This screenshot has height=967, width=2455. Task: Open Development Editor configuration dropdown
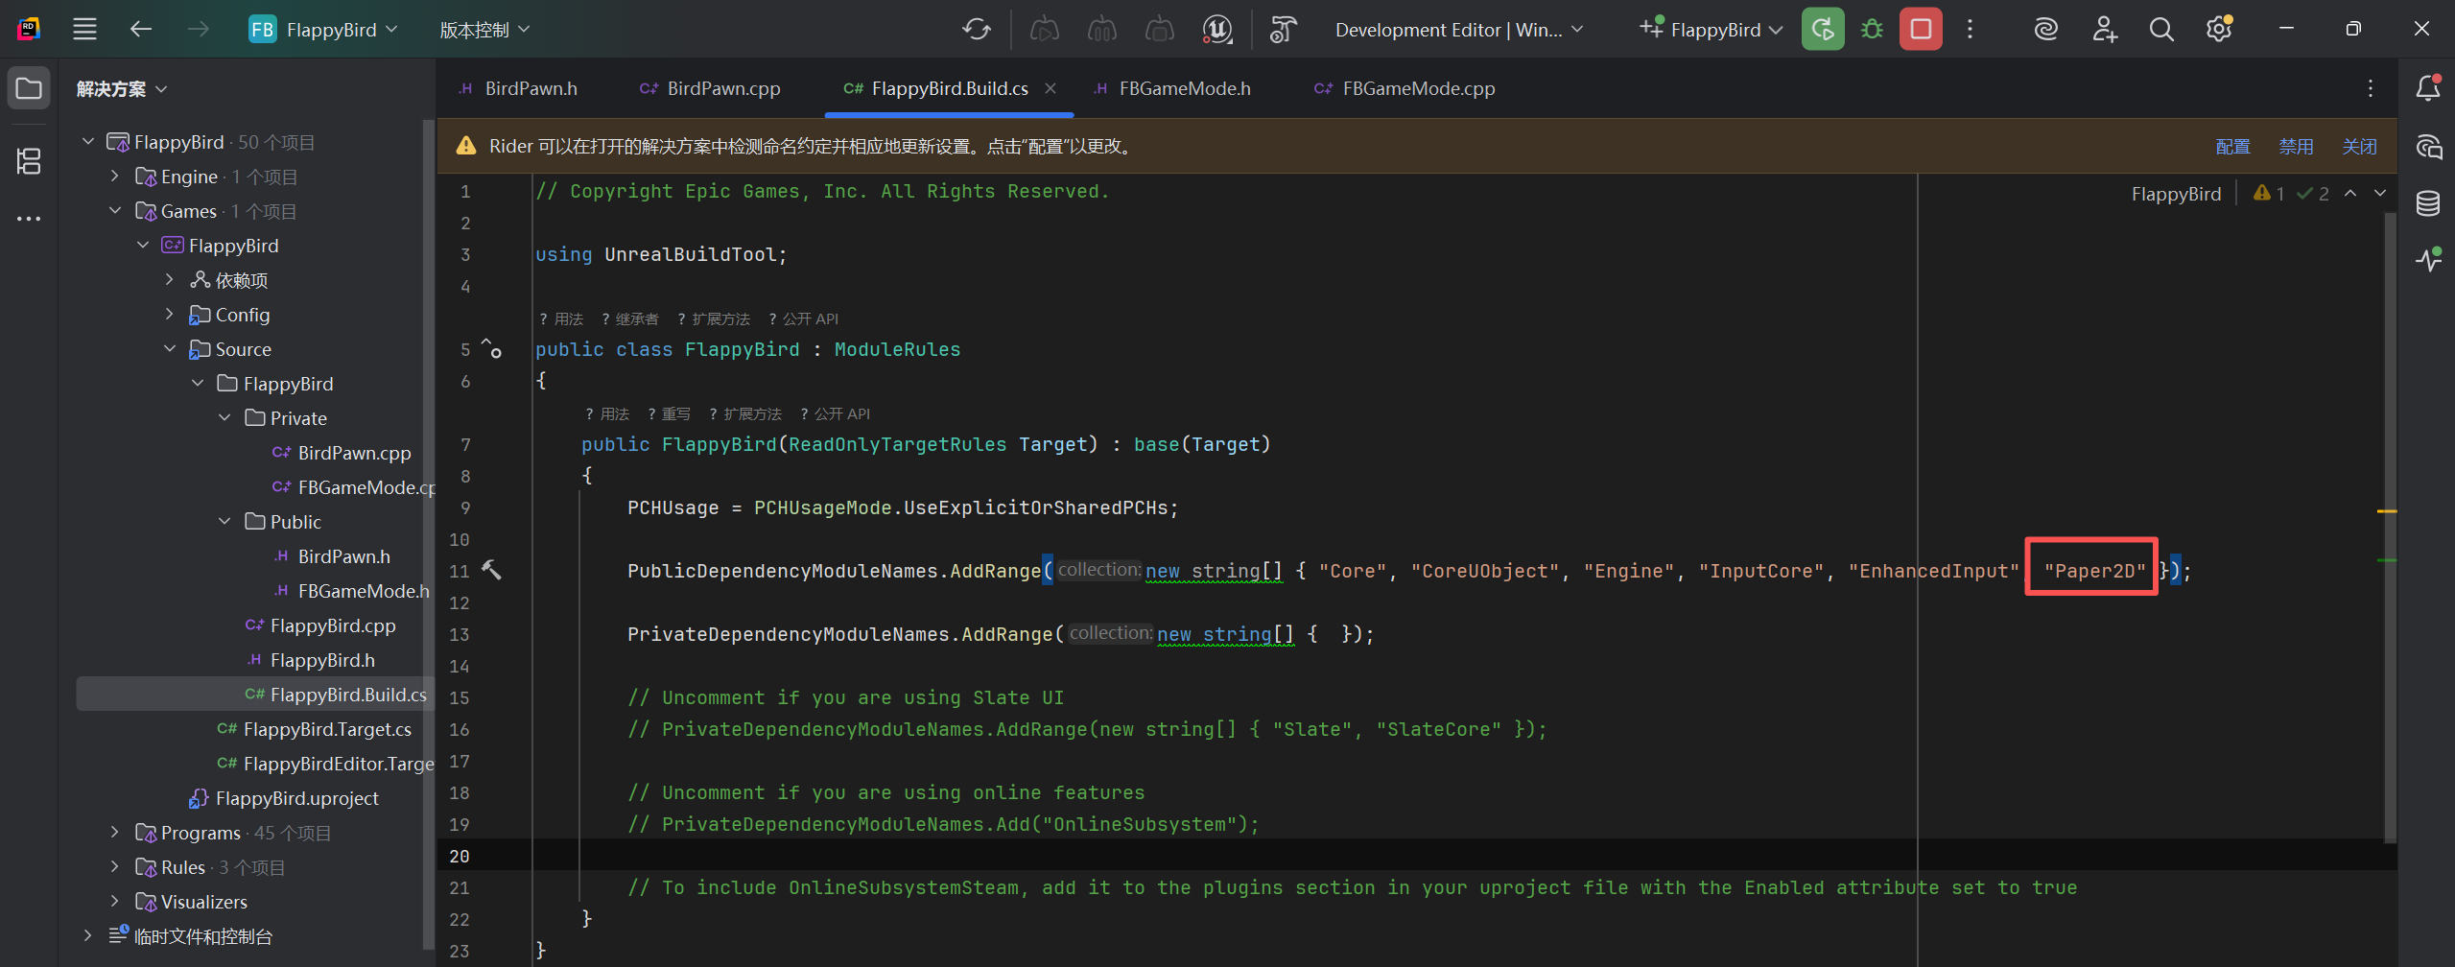(x=1458, y=29)
